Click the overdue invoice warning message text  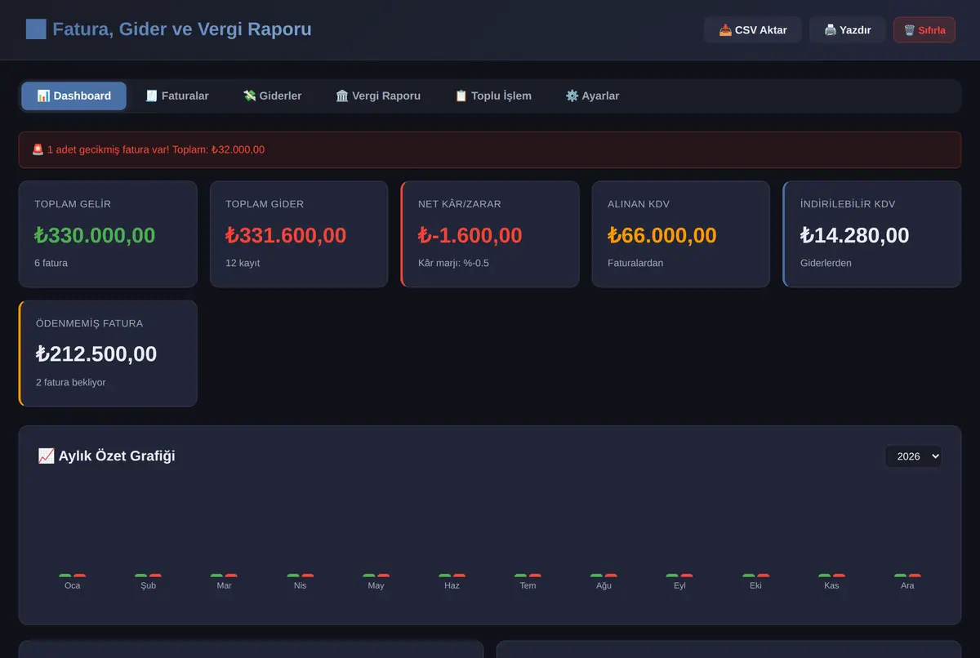coord(156,149)
